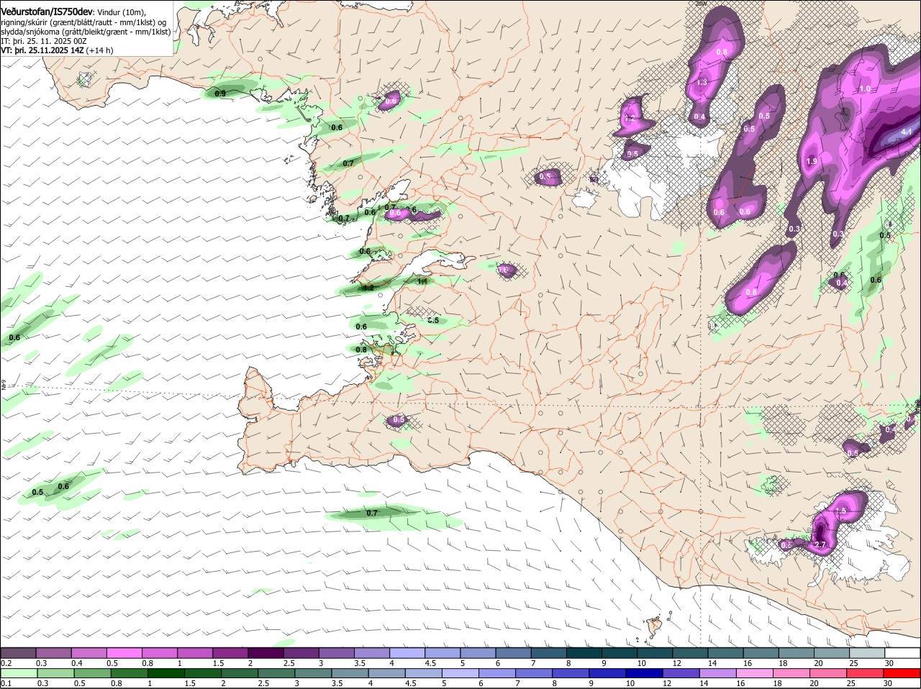Viewport: 921px width, 689px height.
Task: Click the 1.5 snowfall value label
Action: tap(840, 510)
